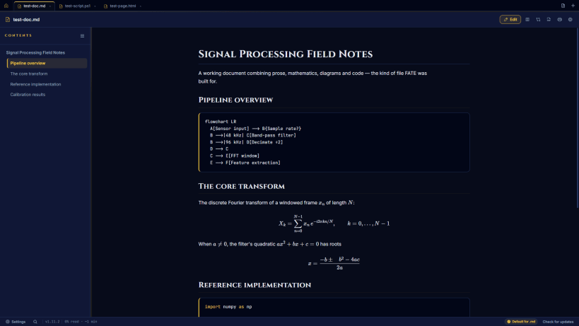Collapse the Contents sidebar using hamburger icon
579x326 pixels.
coord(82,36)
